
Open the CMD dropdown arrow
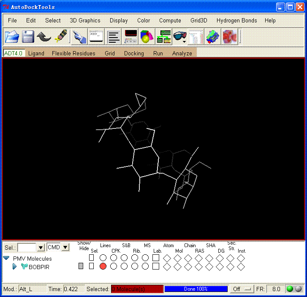point(65,248)
